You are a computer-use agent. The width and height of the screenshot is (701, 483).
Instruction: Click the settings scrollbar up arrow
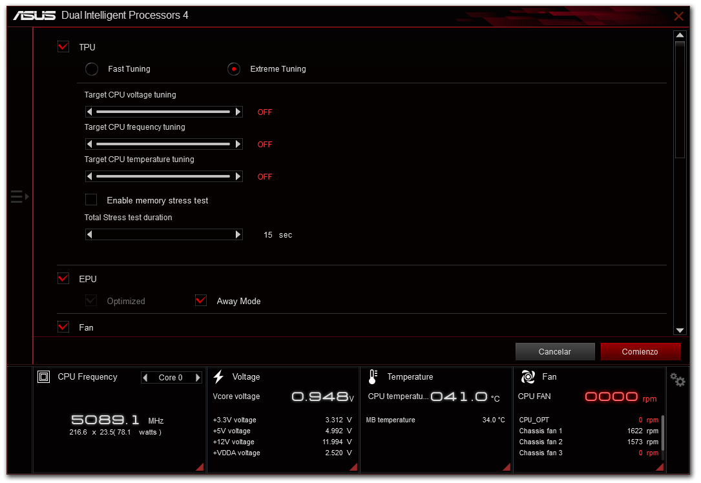(680, 36)
